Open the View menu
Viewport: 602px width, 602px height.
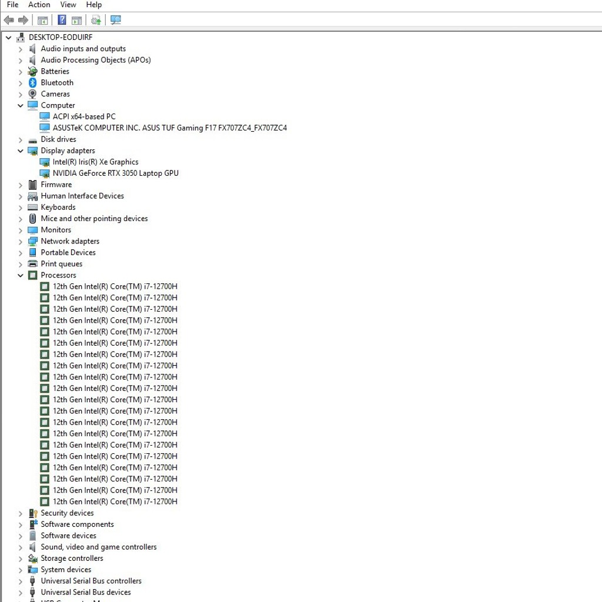click(x=68, y=5)
